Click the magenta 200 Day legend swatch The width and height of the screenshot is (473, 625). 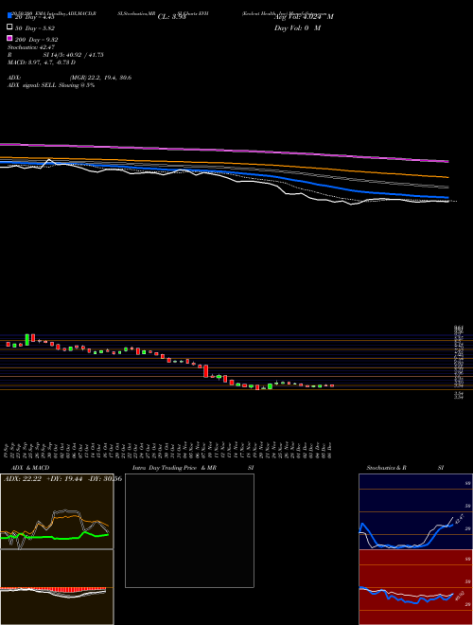click(x=9, y=38)
